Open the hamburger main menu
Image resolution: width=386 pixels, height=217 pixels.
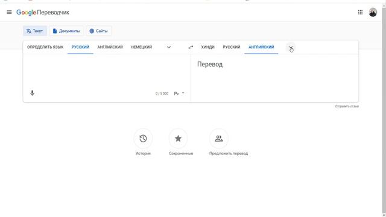(x=9, y=12)
